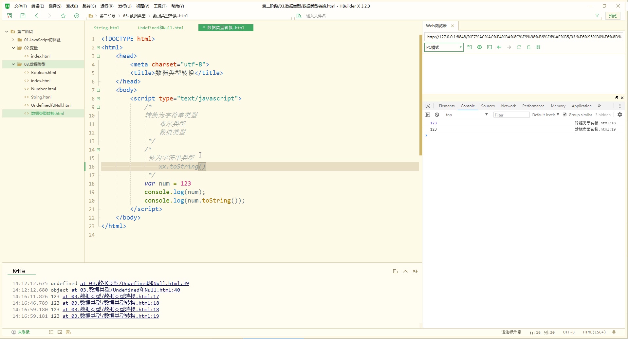Click the bookmark star icon
This screenshot has width=628, height=339.
coord(63,16)
